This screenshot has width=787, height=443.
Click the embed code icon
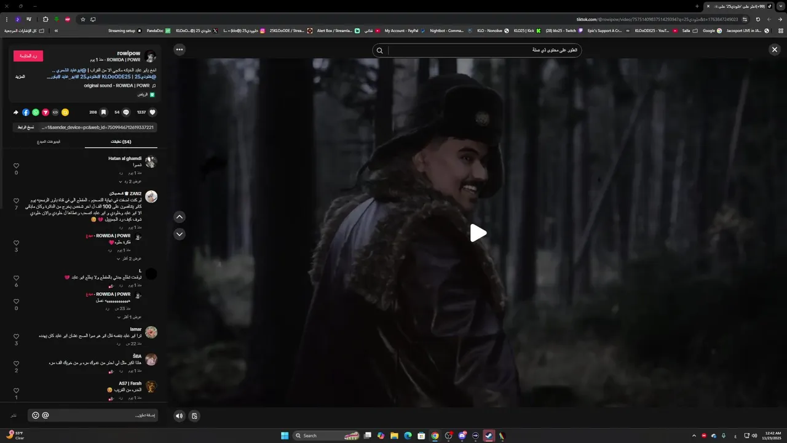[55, 113]
